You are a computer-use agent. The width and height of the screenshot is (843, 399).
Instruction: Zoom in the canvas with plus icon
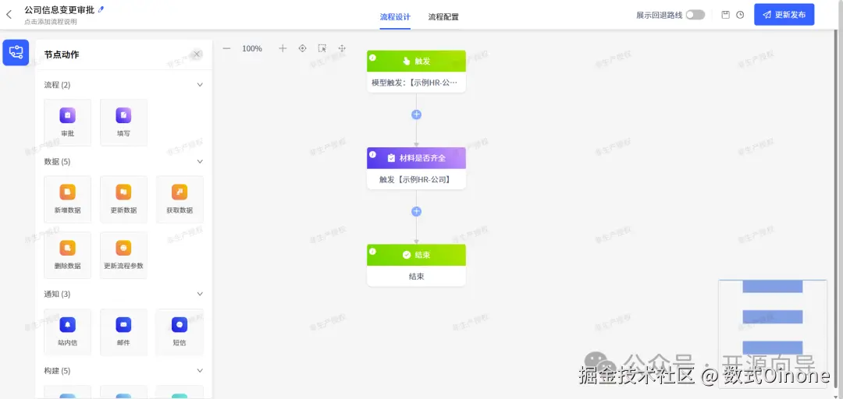(x=283, y=48)
